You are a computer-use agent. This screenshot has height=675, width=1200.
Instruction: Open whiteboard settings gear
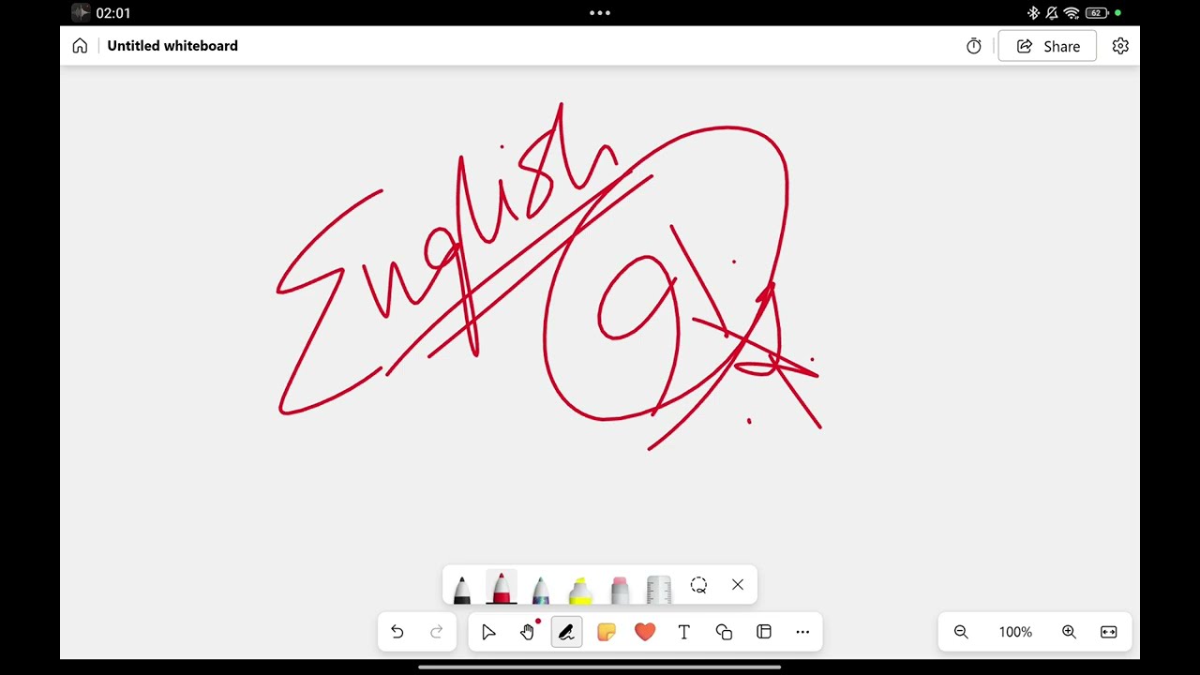1120,46
